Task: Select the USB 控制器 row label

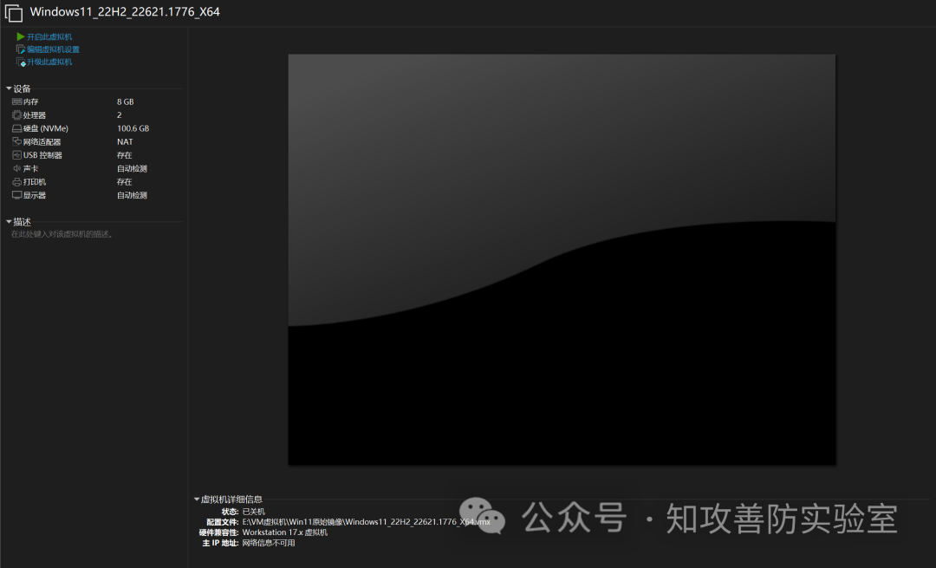Action: coord(42,154)
